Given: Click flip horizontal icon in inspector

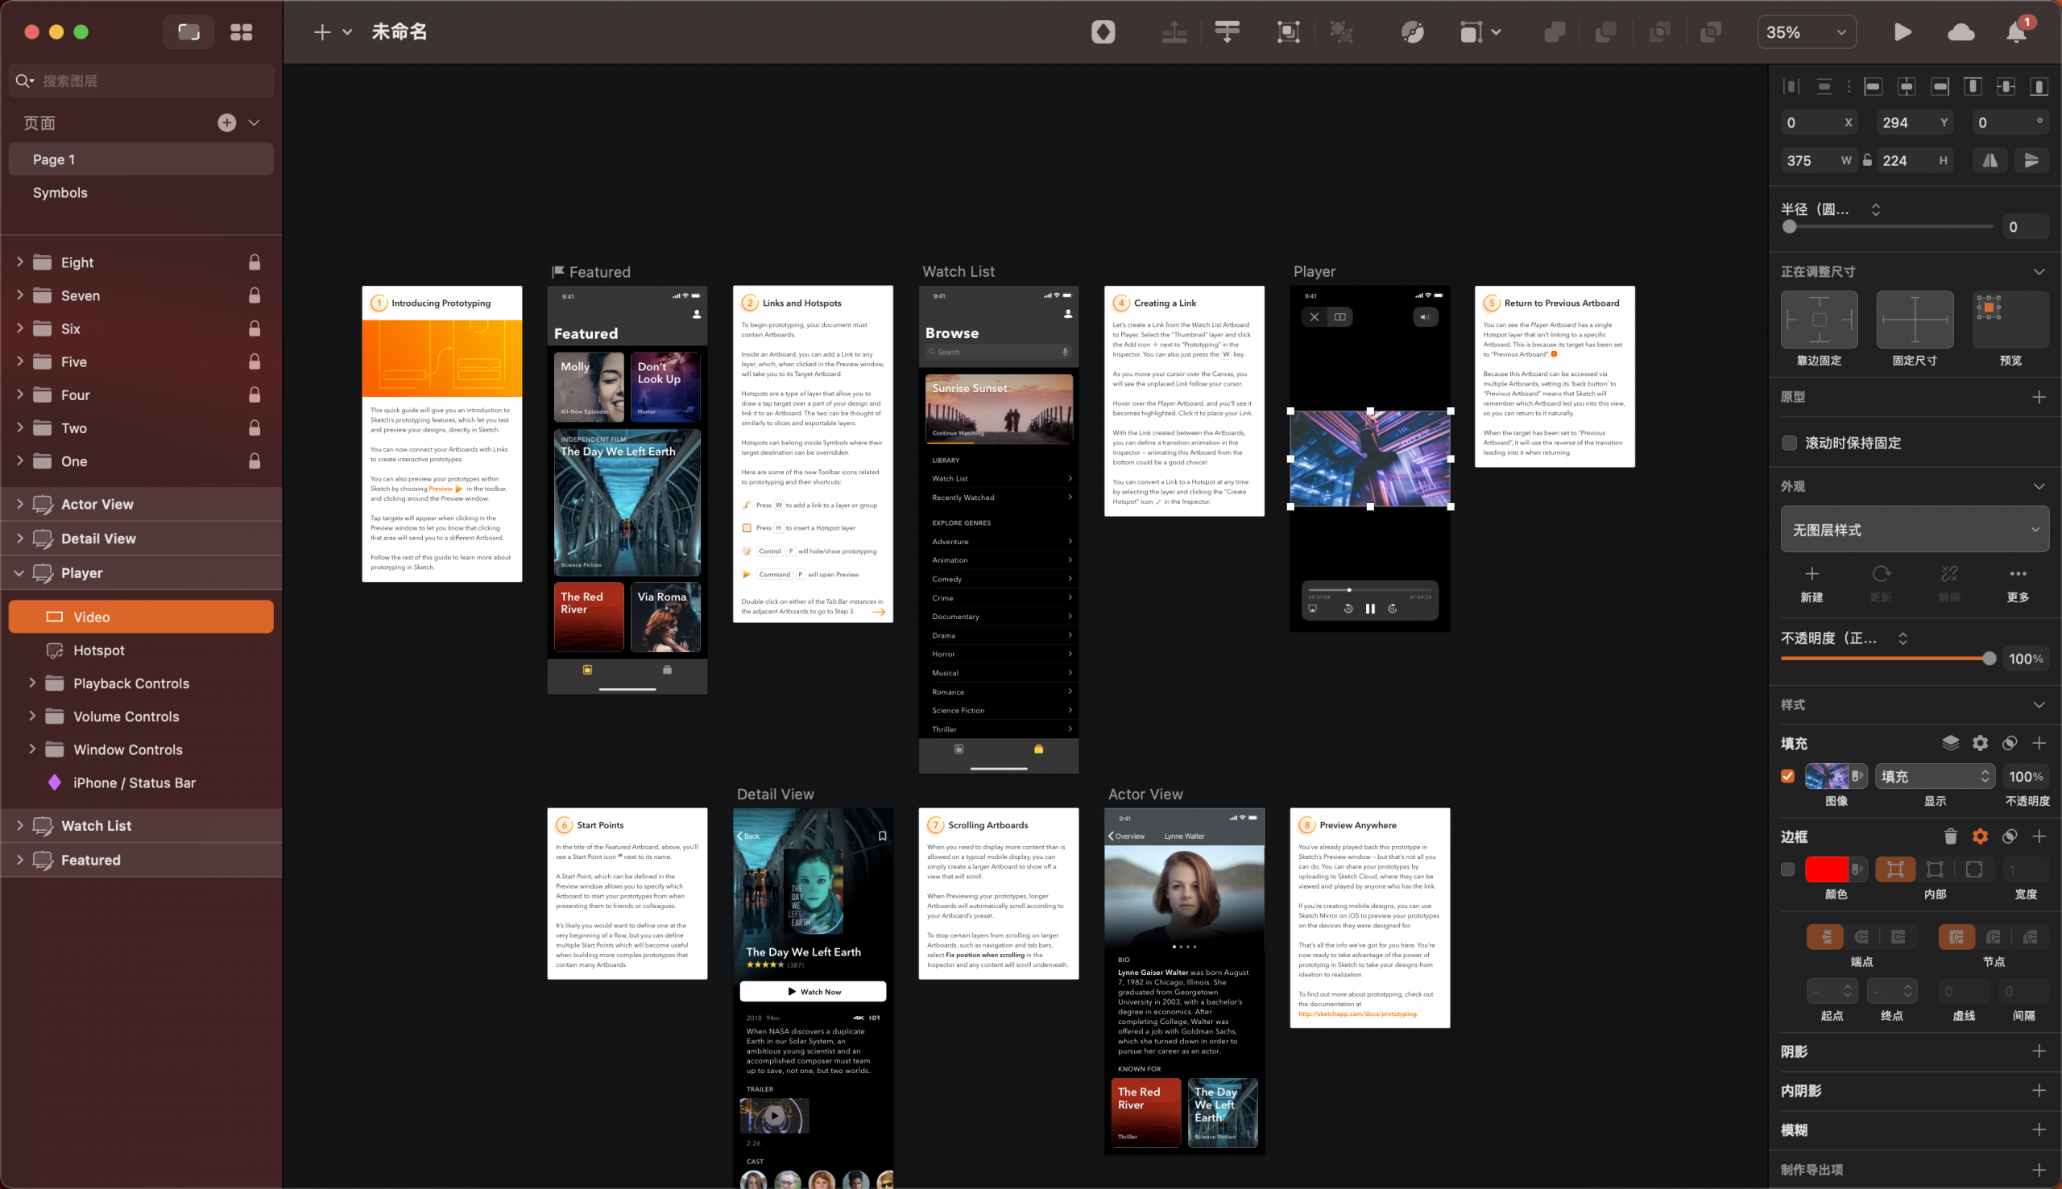Looking at the screenshot, I should (1990, 161).
